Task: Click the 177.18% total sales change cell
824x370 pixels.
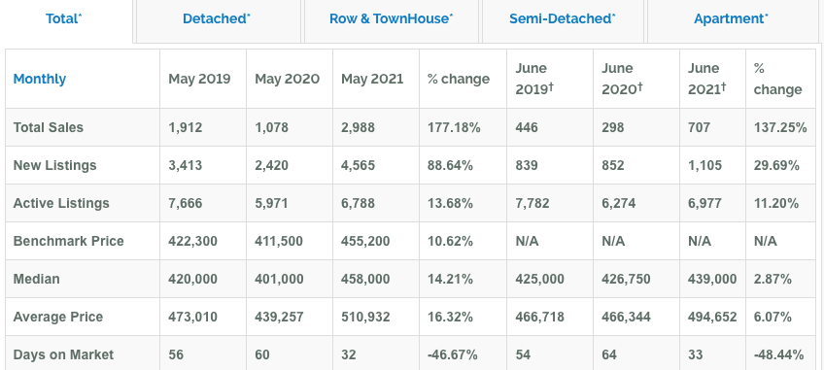Action: pos(454,128)
